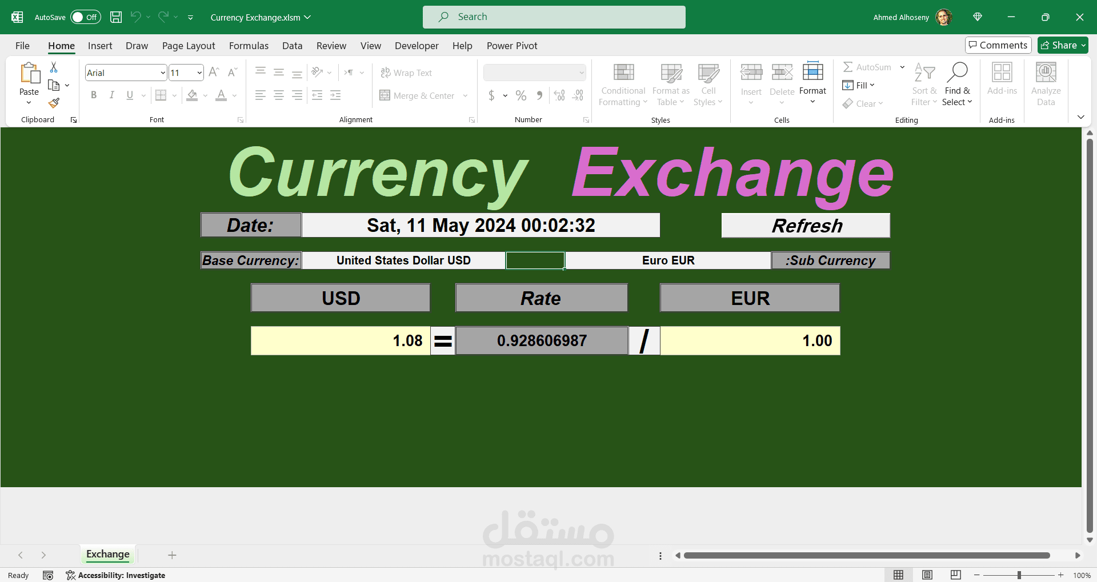Switch to Page Layout view in status bar
The height and width of the screenshot is (582, 1097).
pos(927,575)
